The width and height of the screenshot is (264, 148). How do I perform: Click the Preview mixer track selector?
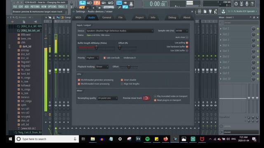pos(146,98)
